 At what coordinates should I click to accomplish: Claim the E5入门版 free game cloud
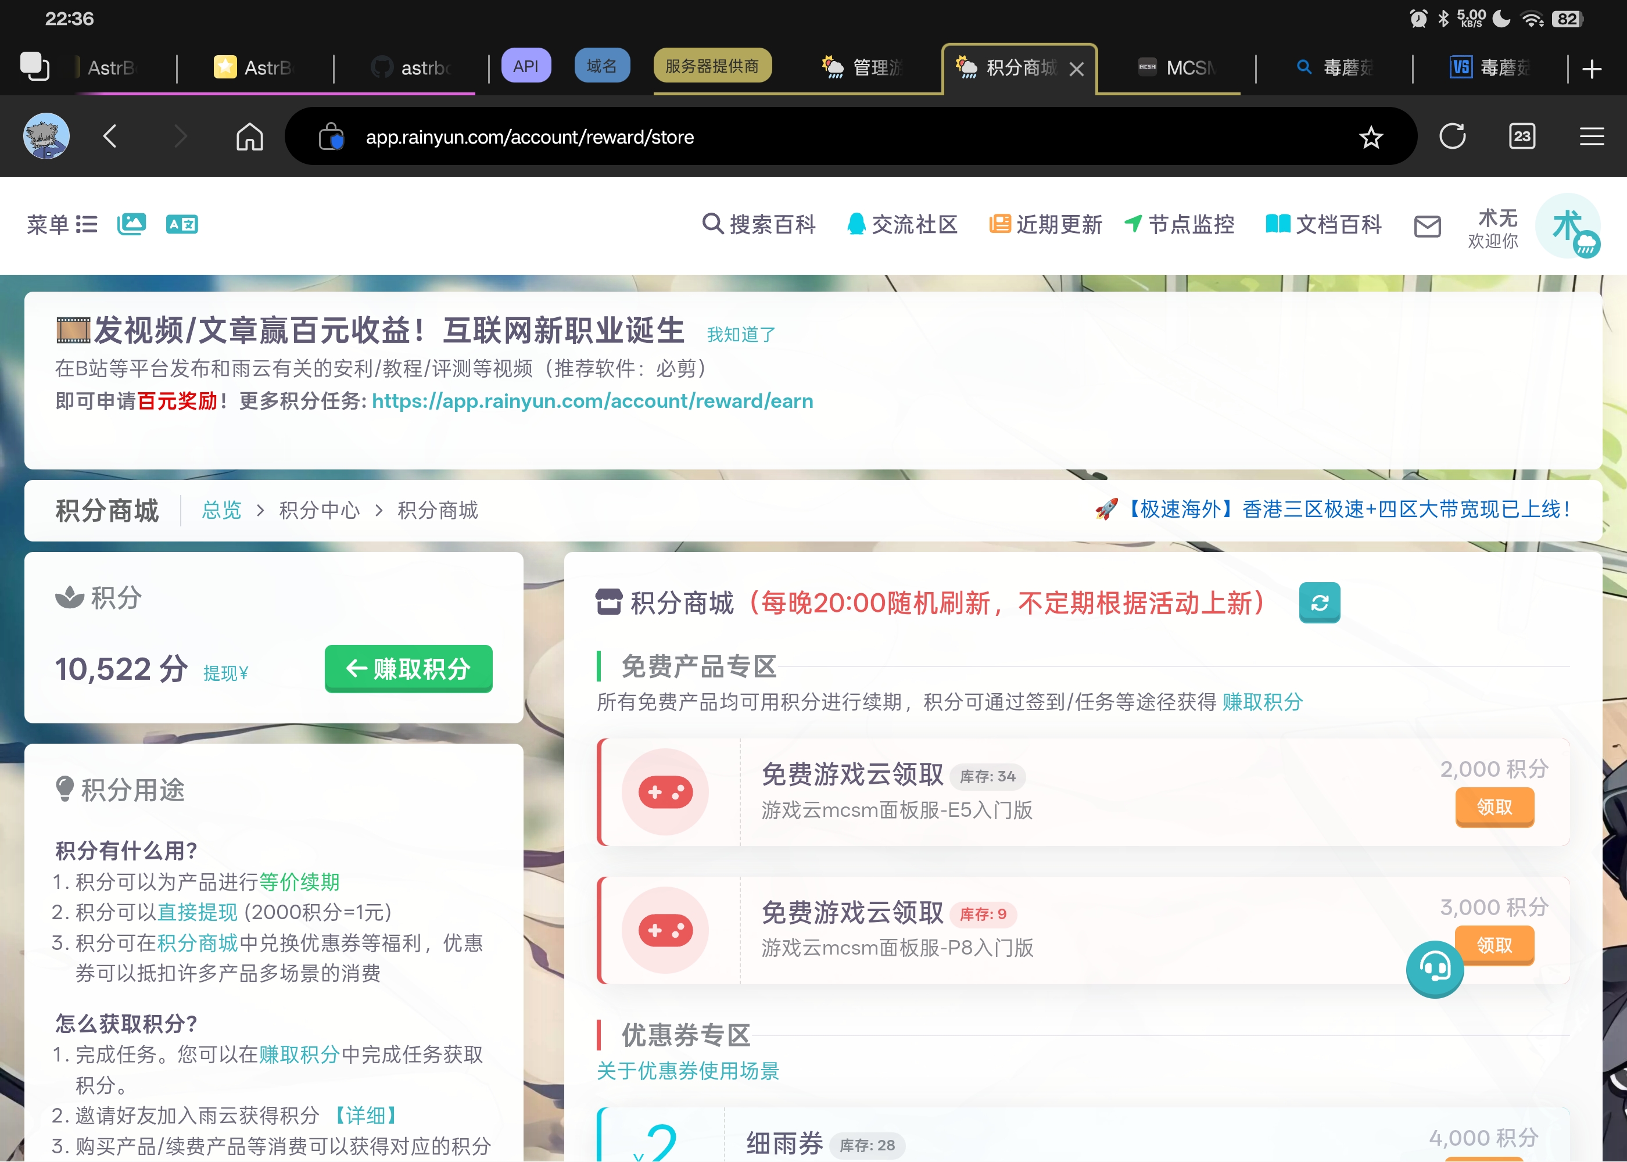coord(1494,806)
